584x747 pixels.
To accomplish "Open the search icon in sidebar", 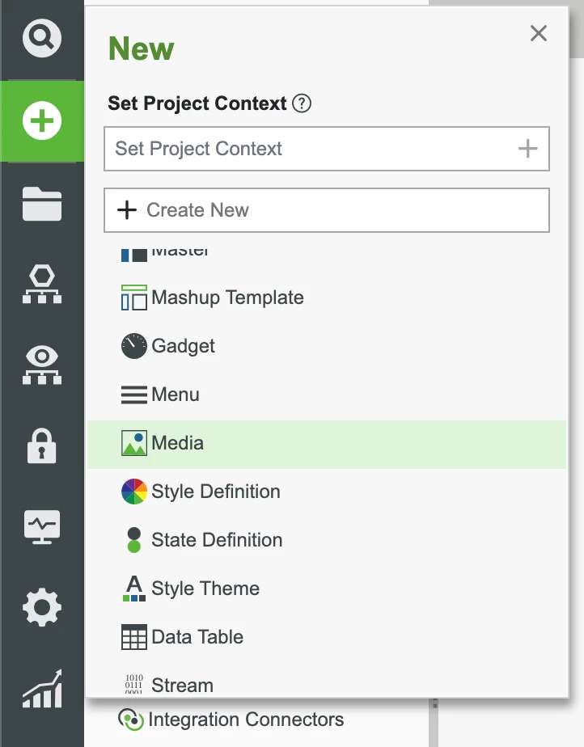I will coord(42,38).
